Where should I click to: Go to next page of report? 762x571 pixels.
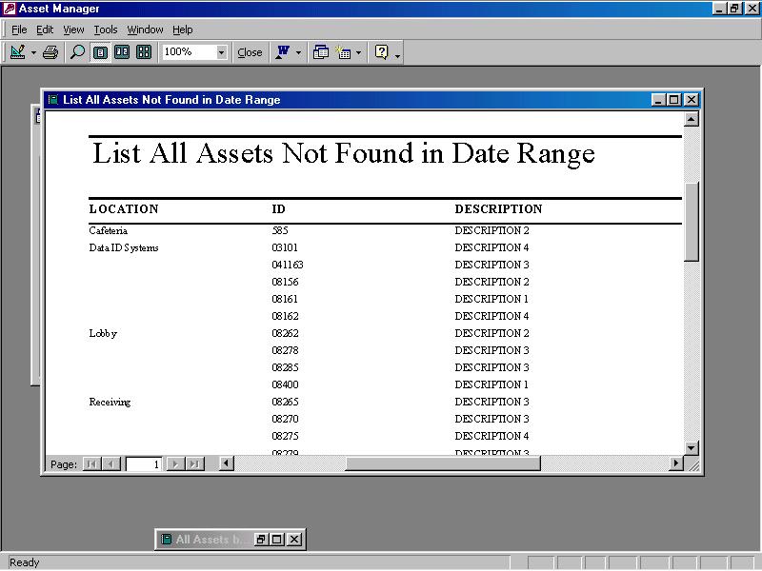(174, 464)
